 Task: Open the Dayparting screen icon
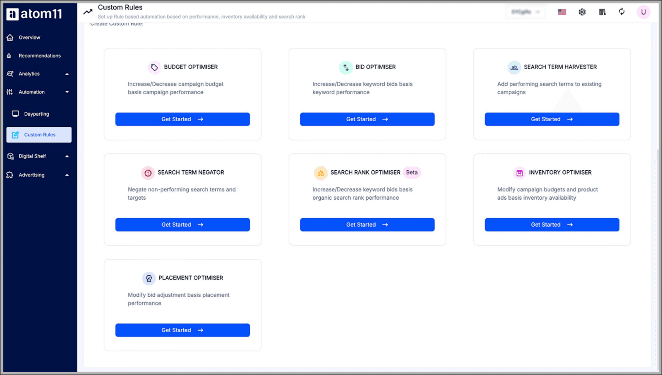(x=15, y=113)
